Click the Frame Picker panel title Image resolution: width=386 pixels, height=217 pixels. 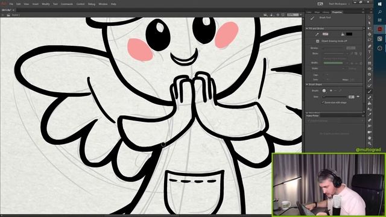312,115
